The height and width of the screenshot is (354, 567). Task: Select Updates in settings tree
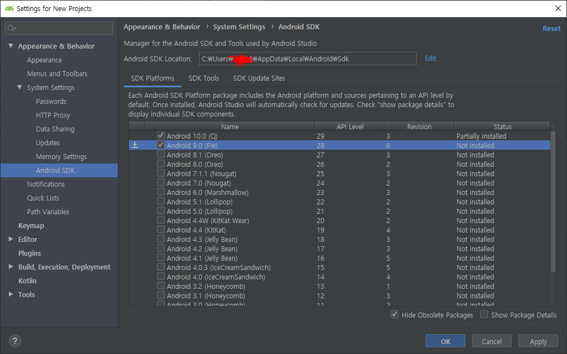coord(48,142)
